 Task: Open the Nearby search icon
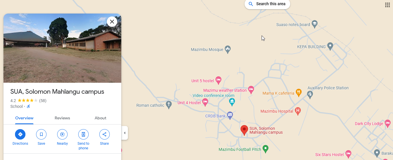62,134
